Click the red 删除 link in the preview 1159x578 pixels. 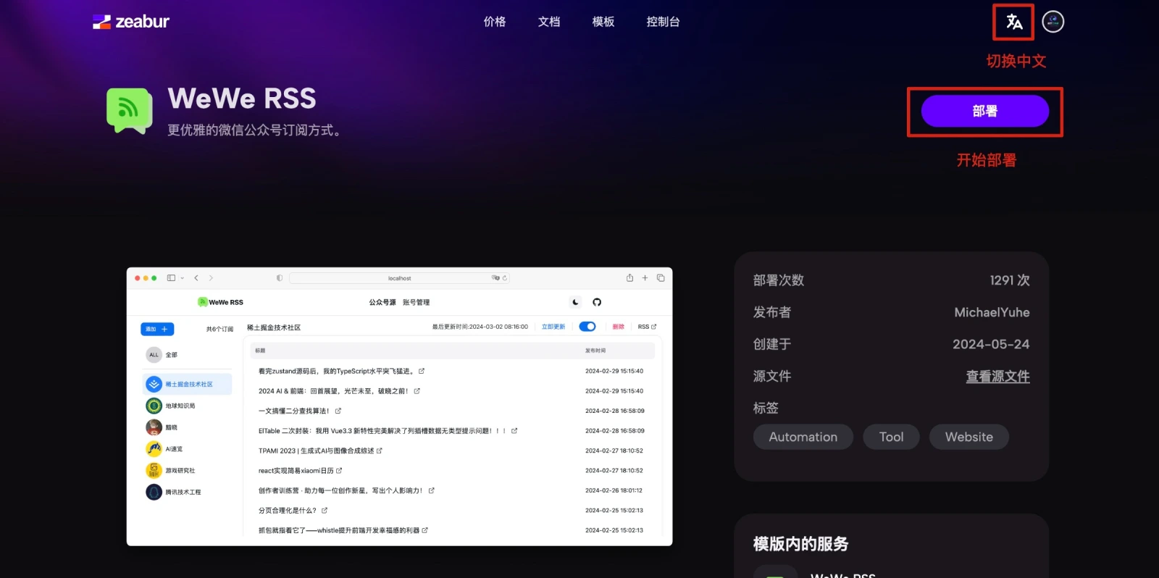click(618, 327)
